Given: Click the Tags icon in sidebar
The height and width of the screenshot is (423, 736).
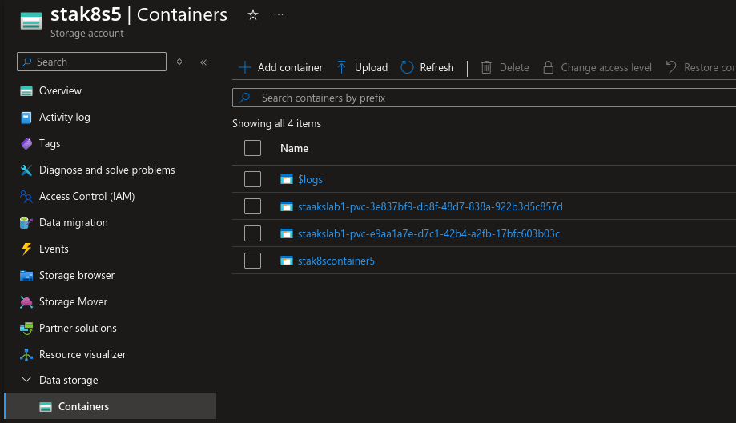Looking at the screenshot, I should [26, 144].
